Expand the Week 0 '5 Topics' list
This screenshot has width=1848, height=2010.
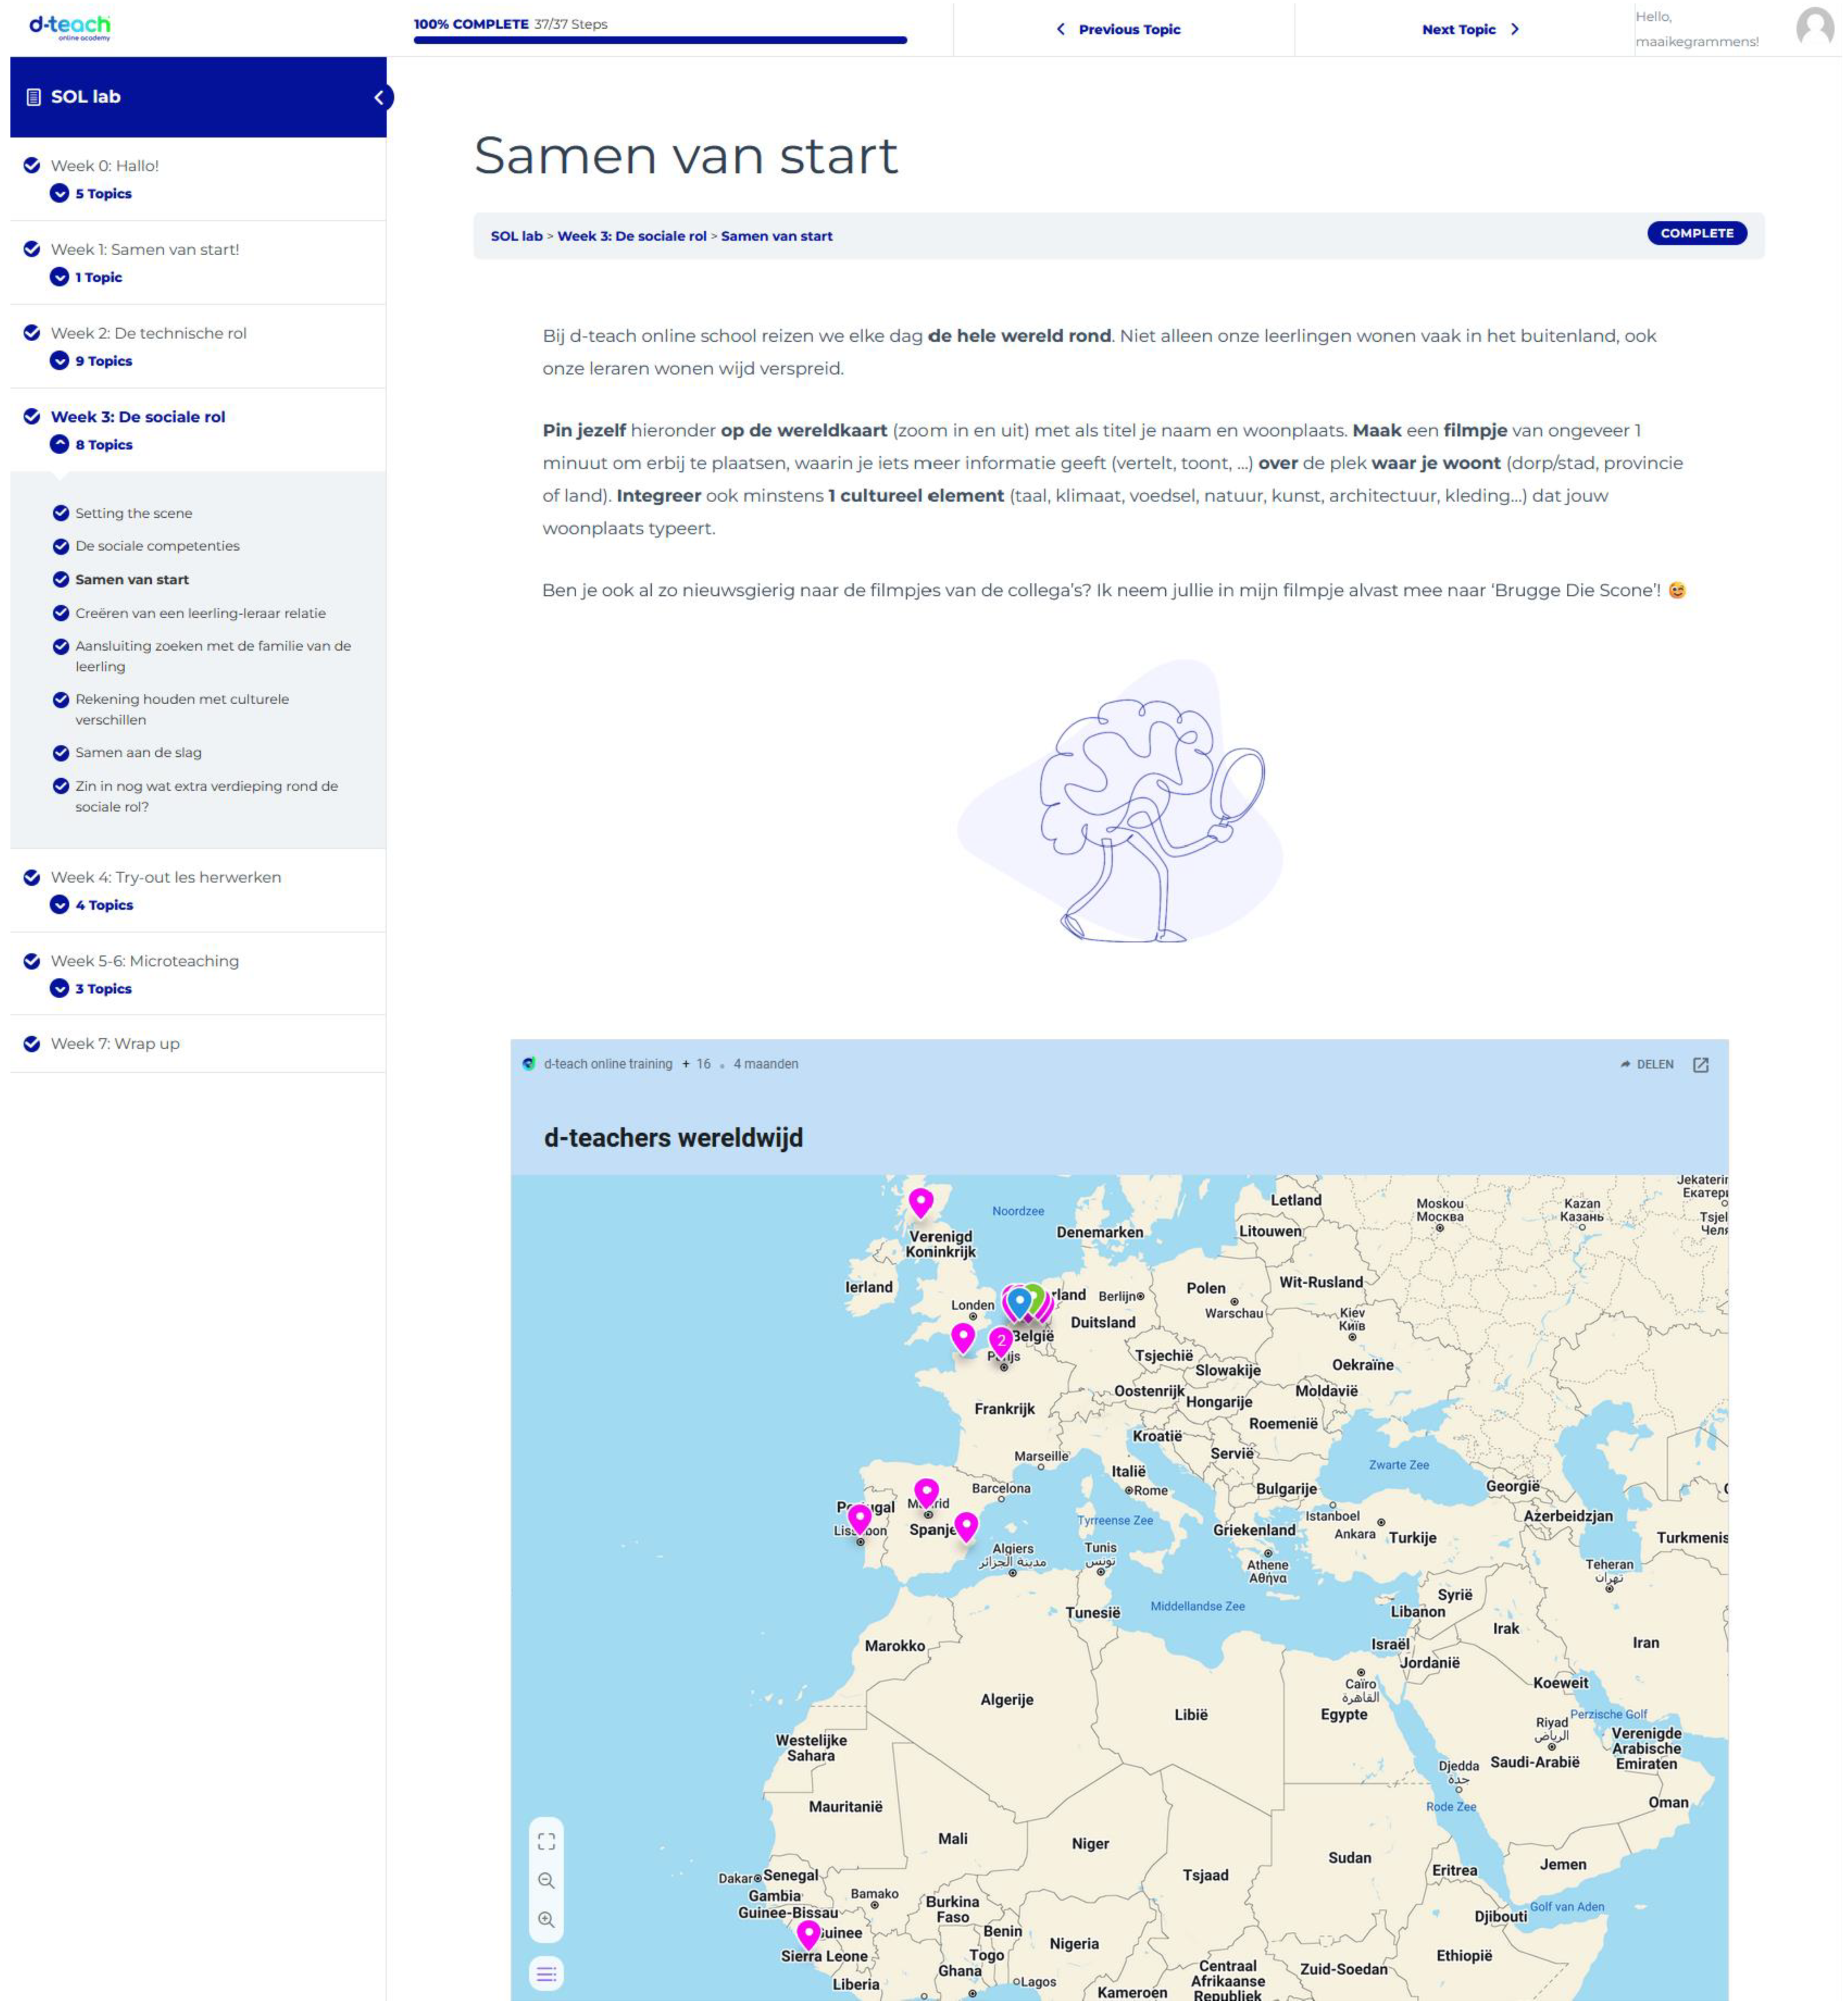point(91,194)
